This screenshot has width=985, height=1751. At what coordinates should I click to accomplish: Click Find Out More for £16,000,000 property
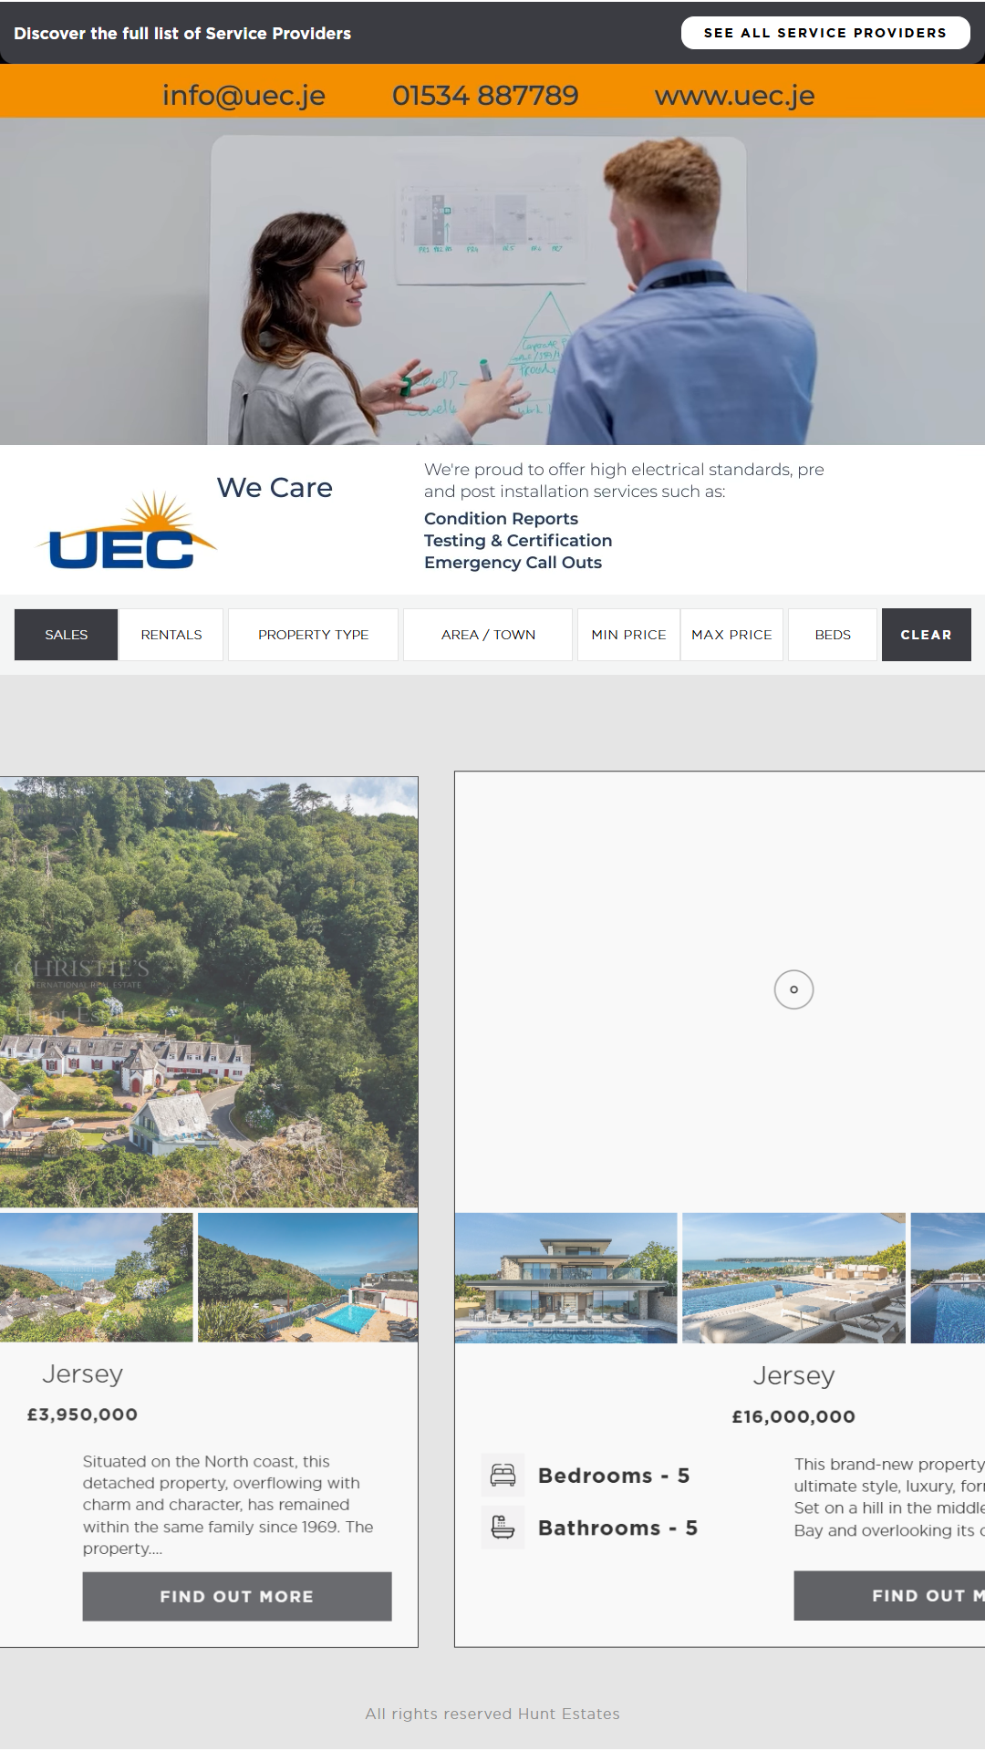[x=889, y=1595]
